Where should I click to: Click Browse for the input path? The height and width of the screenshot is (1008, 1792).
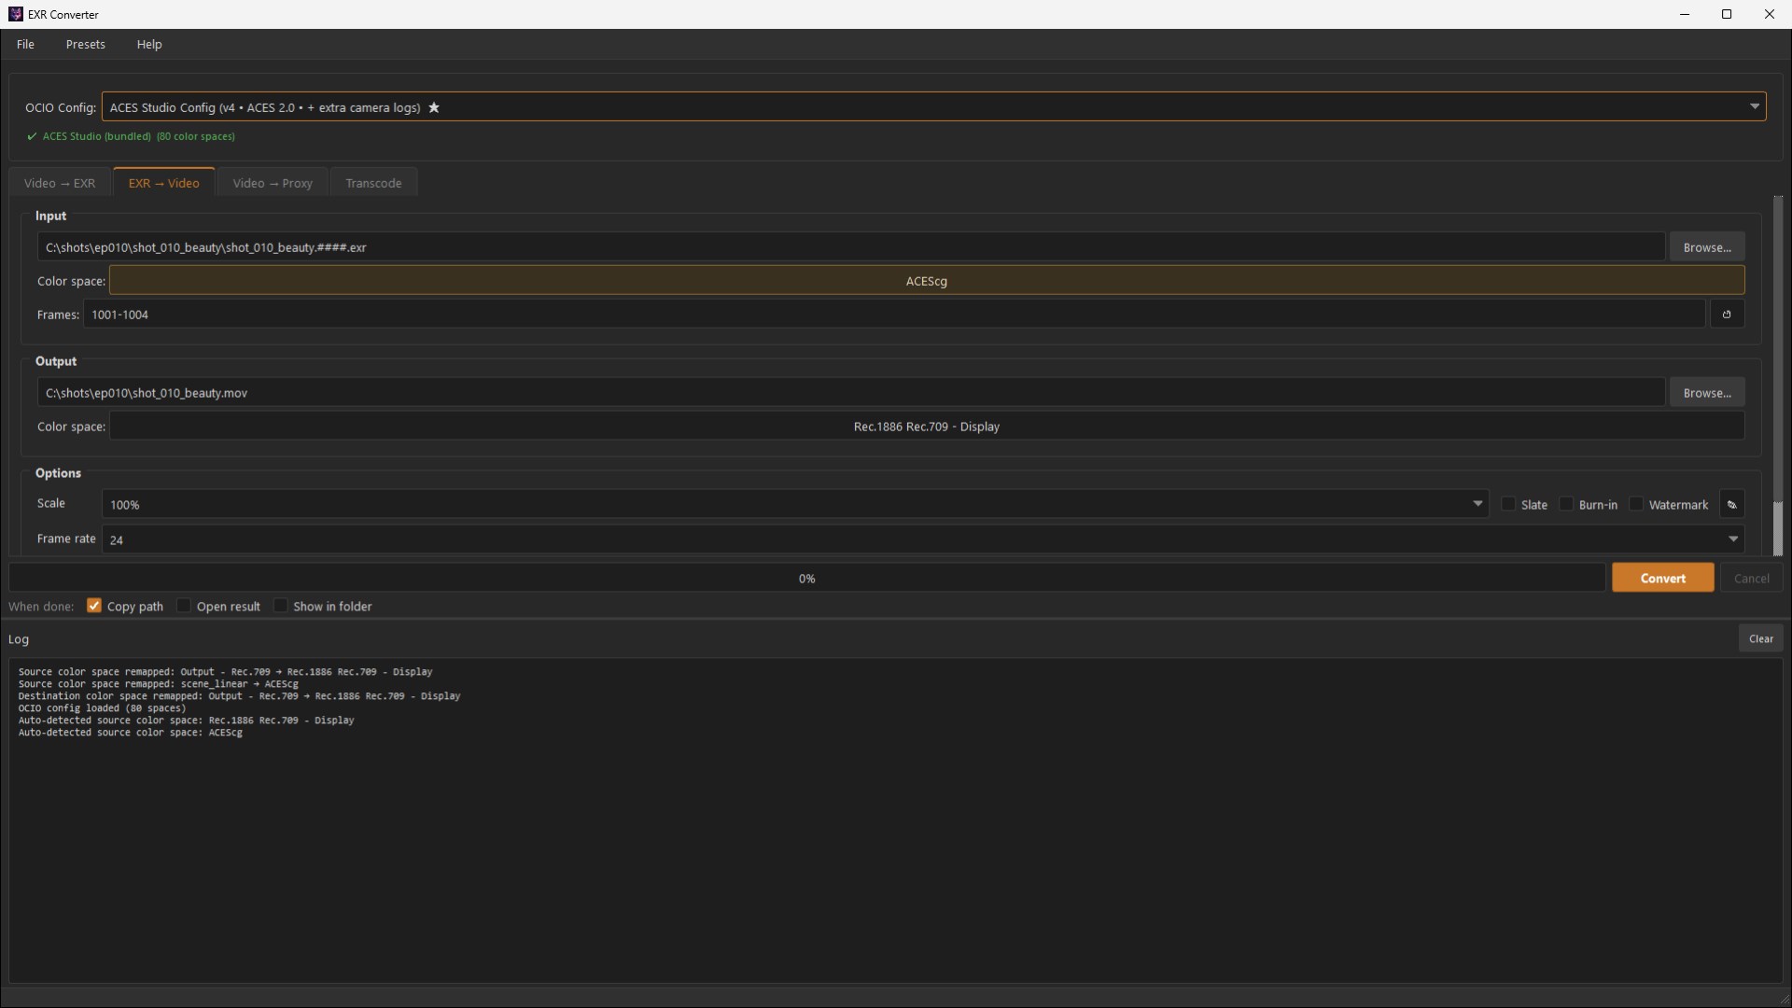(1707, 247)
